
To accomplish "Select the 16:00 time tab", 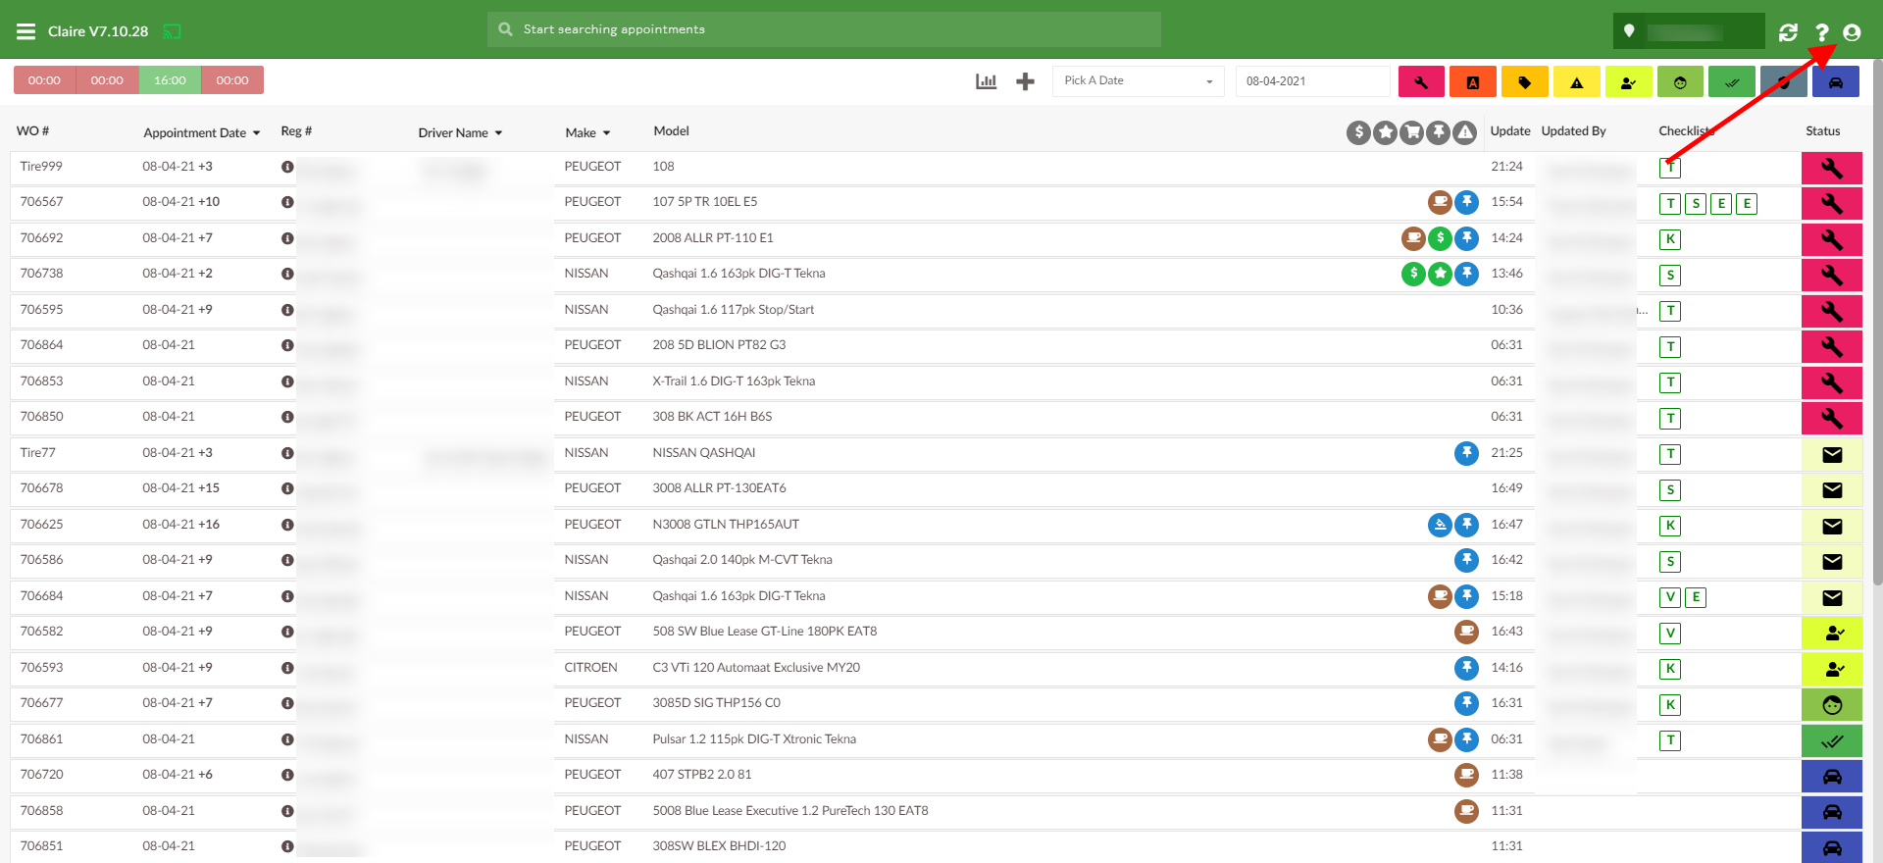I will (170, 80).
